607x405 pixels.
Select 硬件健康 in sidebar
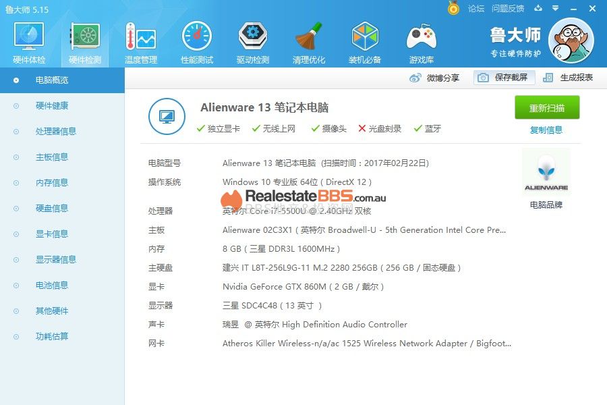click(x=52, y=106)
